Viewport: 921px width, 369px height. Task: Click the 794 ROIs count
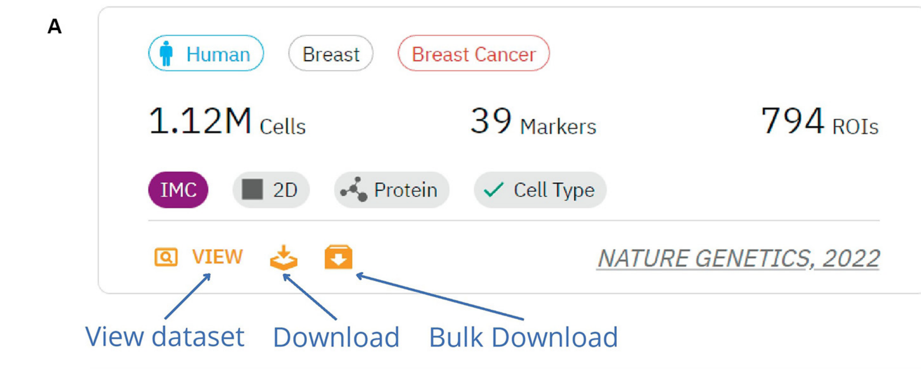point(819,122)
